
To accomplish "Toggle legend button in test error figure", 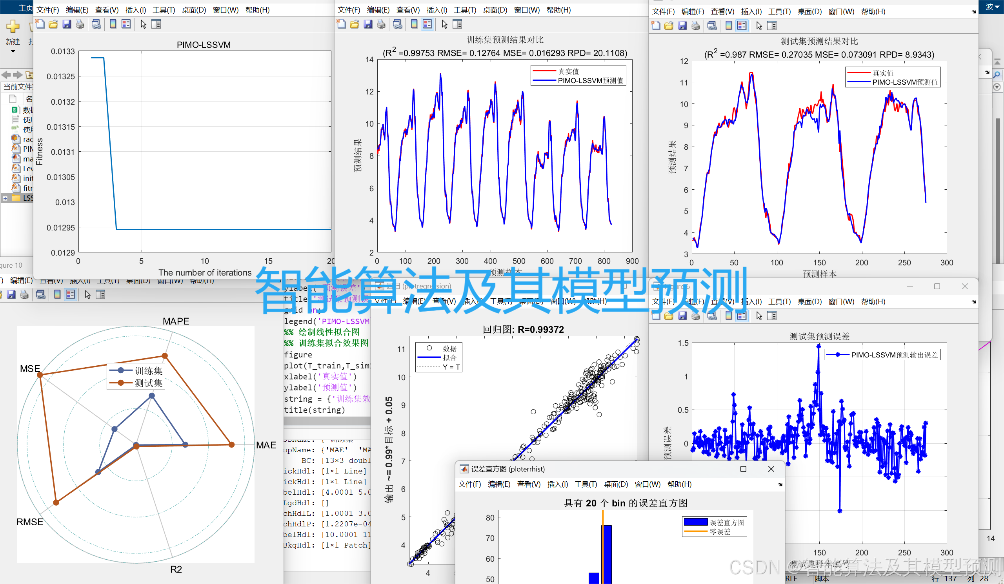I will [x=742, y=316].
